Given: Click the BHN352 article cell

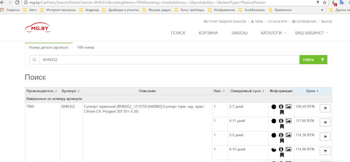Looking at the screenshot, I should [x=68, y=106].
